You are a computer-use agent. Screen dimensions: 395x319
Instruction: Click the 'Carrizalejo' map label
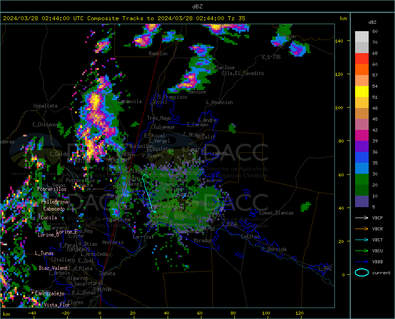50,294
